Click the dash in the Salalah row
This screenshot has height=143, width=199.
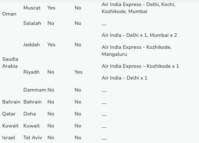coord(104,24)
